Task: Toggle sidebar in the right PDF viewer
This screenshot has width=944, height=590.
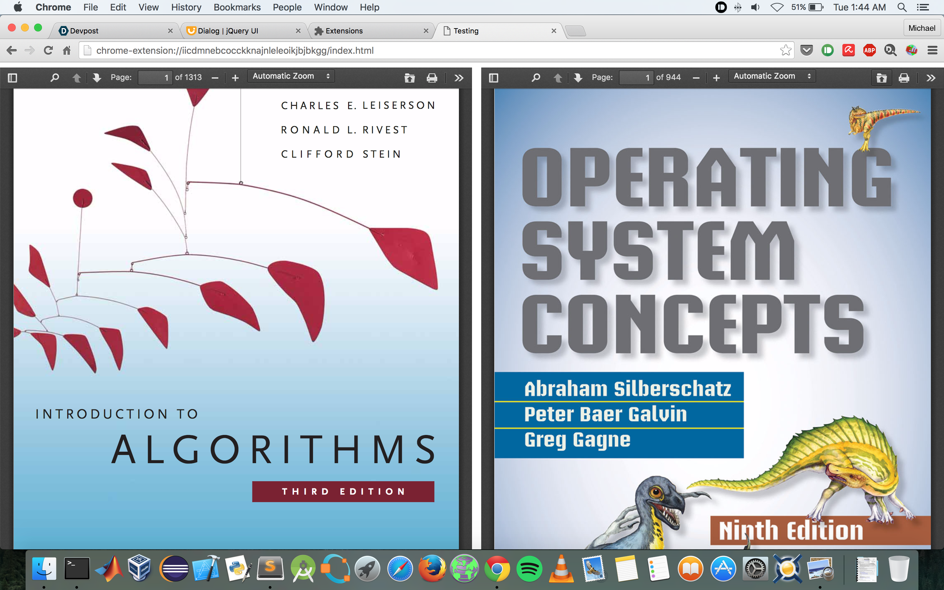Action: pyautogui.click(x=493, y=78)
